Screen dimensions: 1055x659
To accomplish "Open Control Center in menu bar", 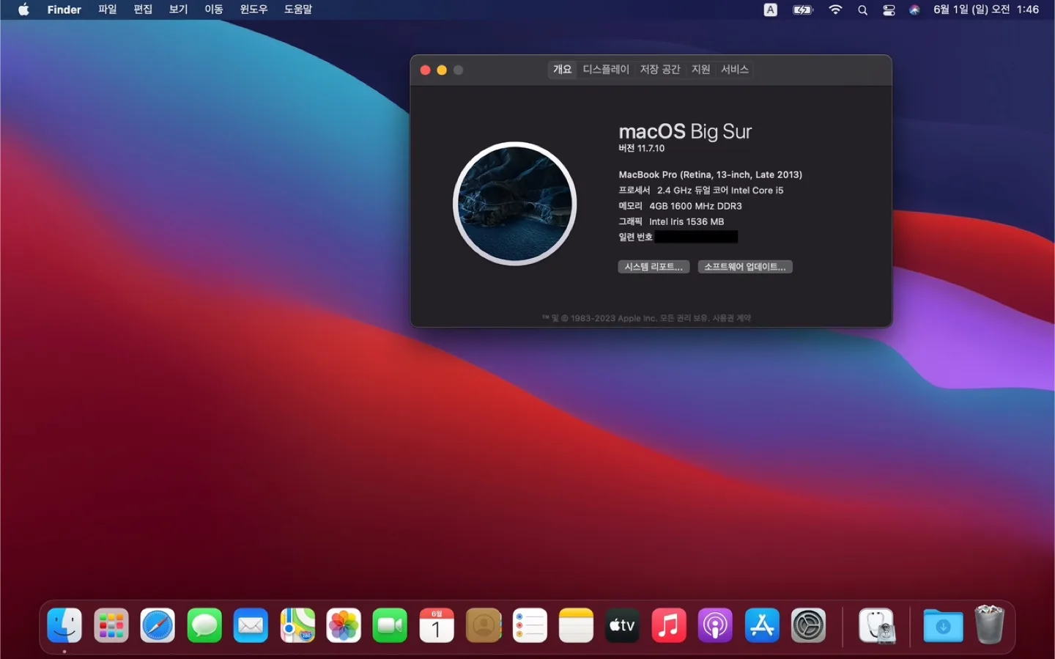I will (x=889, y=10).
